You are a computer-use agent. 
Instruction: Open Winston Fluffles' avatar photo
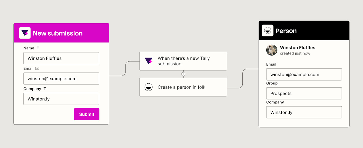[272, 50]
